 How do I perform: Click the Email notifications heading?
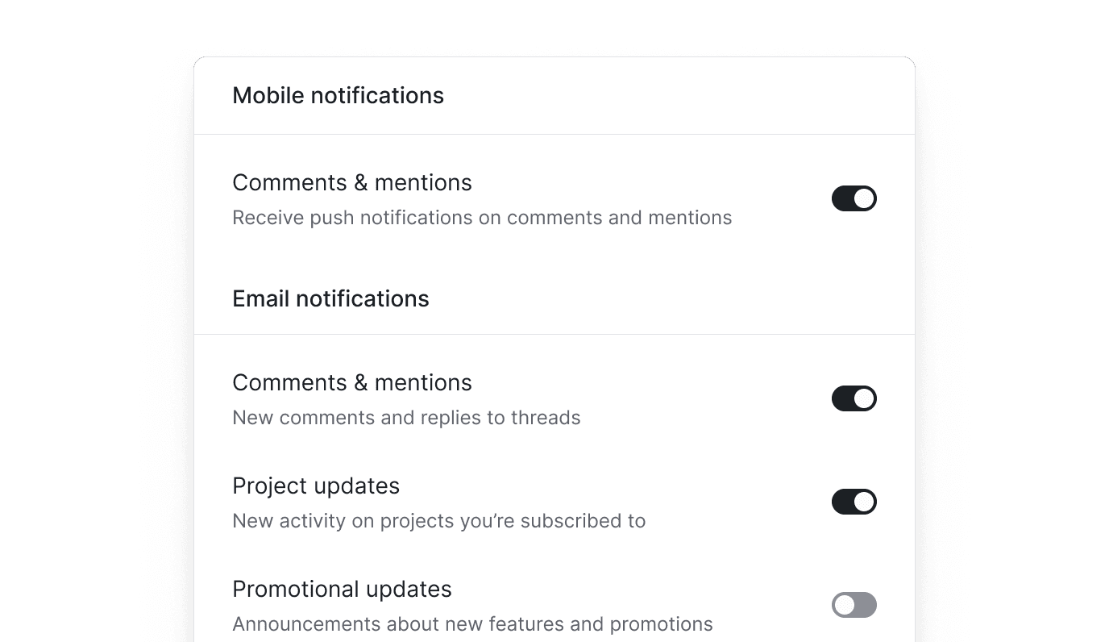coord(330,298)
